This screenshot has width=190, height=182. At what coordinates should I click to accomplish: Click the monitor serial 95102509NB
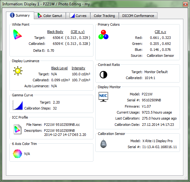[x=151, y=100]
